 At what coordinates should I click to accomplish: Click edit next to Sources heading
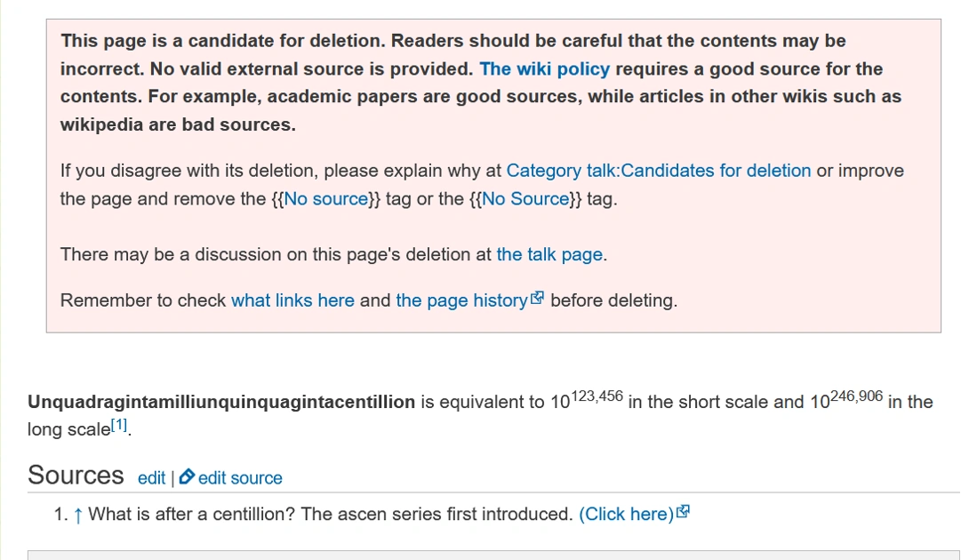coord(151,478)
